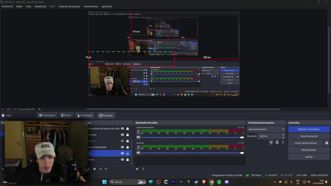The height and width of the screenshot is (186, 331).
Task: Open Colección de Escenas menu
Action: point(69,6)
